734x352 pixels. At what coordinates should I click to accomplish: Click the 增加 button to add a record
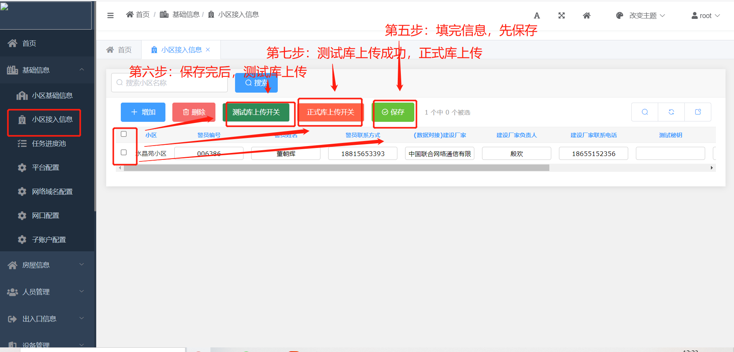coord(143,112)
